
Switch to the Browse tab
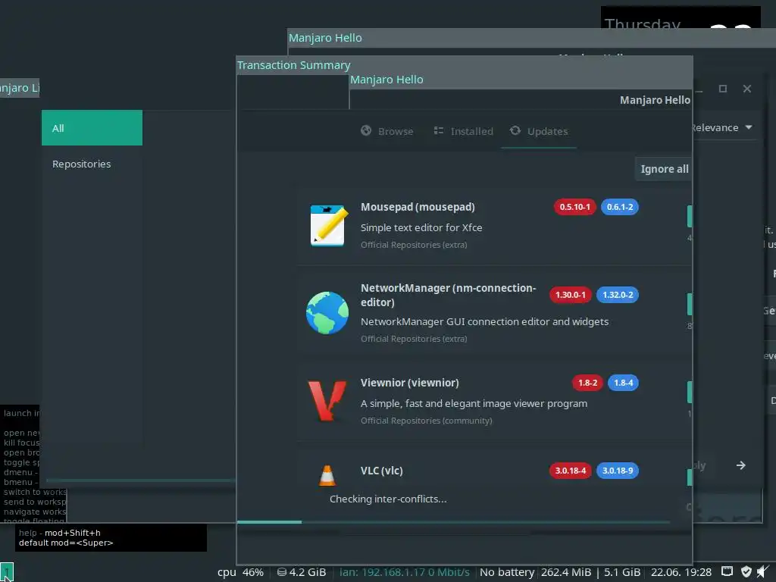[387, 131]
